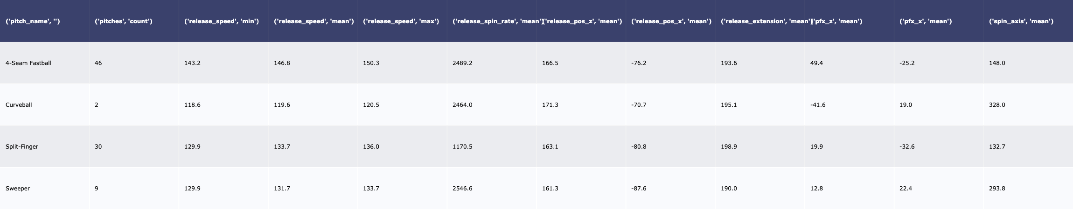This screenshot has width=1073, height=209.
Task: Click pfx_x value 22.4
Action: pyautogui.click(x=906, y=189)
